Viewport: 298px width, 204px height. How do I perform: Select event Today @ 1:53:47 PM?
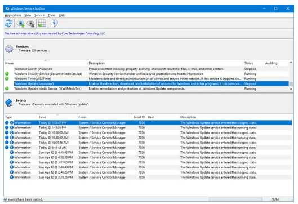pos(148,123)
